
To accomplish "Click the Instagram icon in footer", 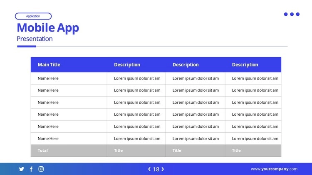I will click(x=41, y=169).
